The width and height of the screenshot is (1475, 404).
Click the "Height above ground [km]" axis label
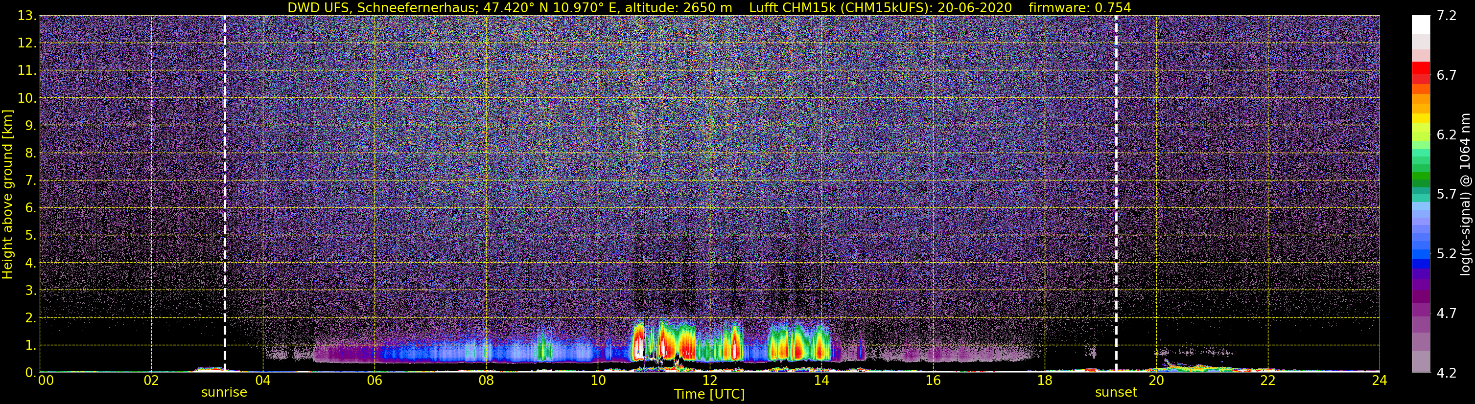[7, 194]
